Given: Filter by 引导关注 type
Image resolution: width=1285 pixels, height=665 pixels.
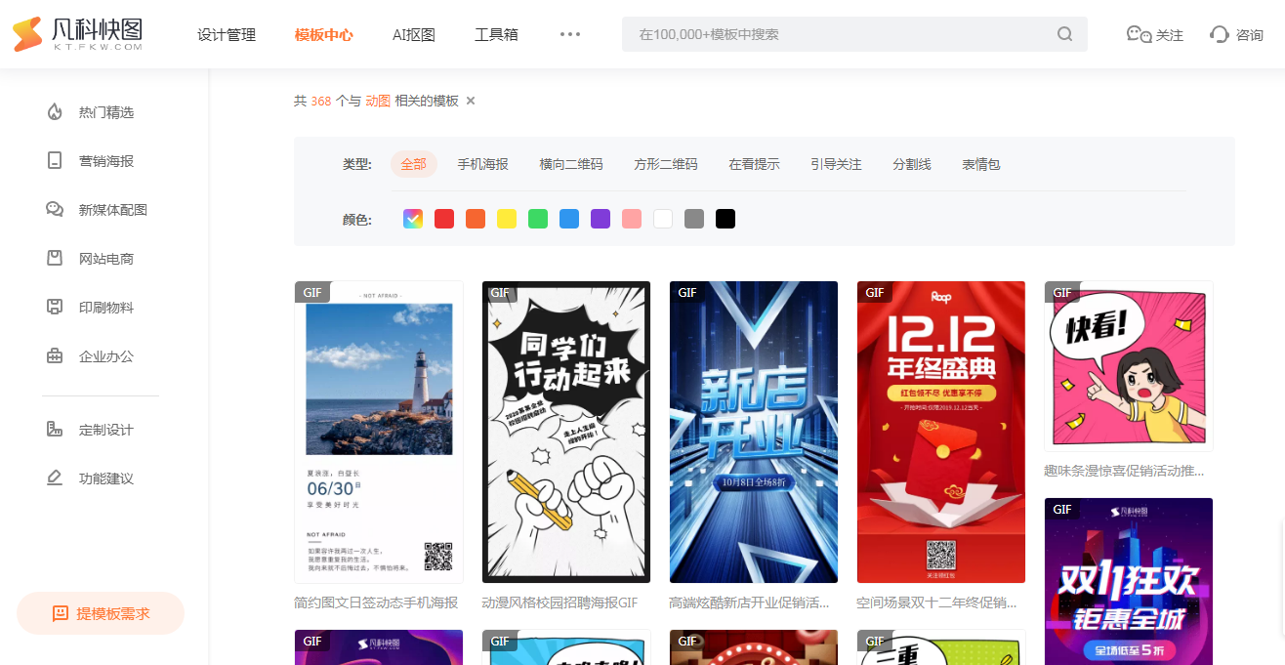Looking at the screenshot, I should (x=836, y=164).
